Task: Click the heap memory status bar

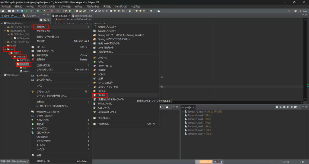Action: click(208, 162)
